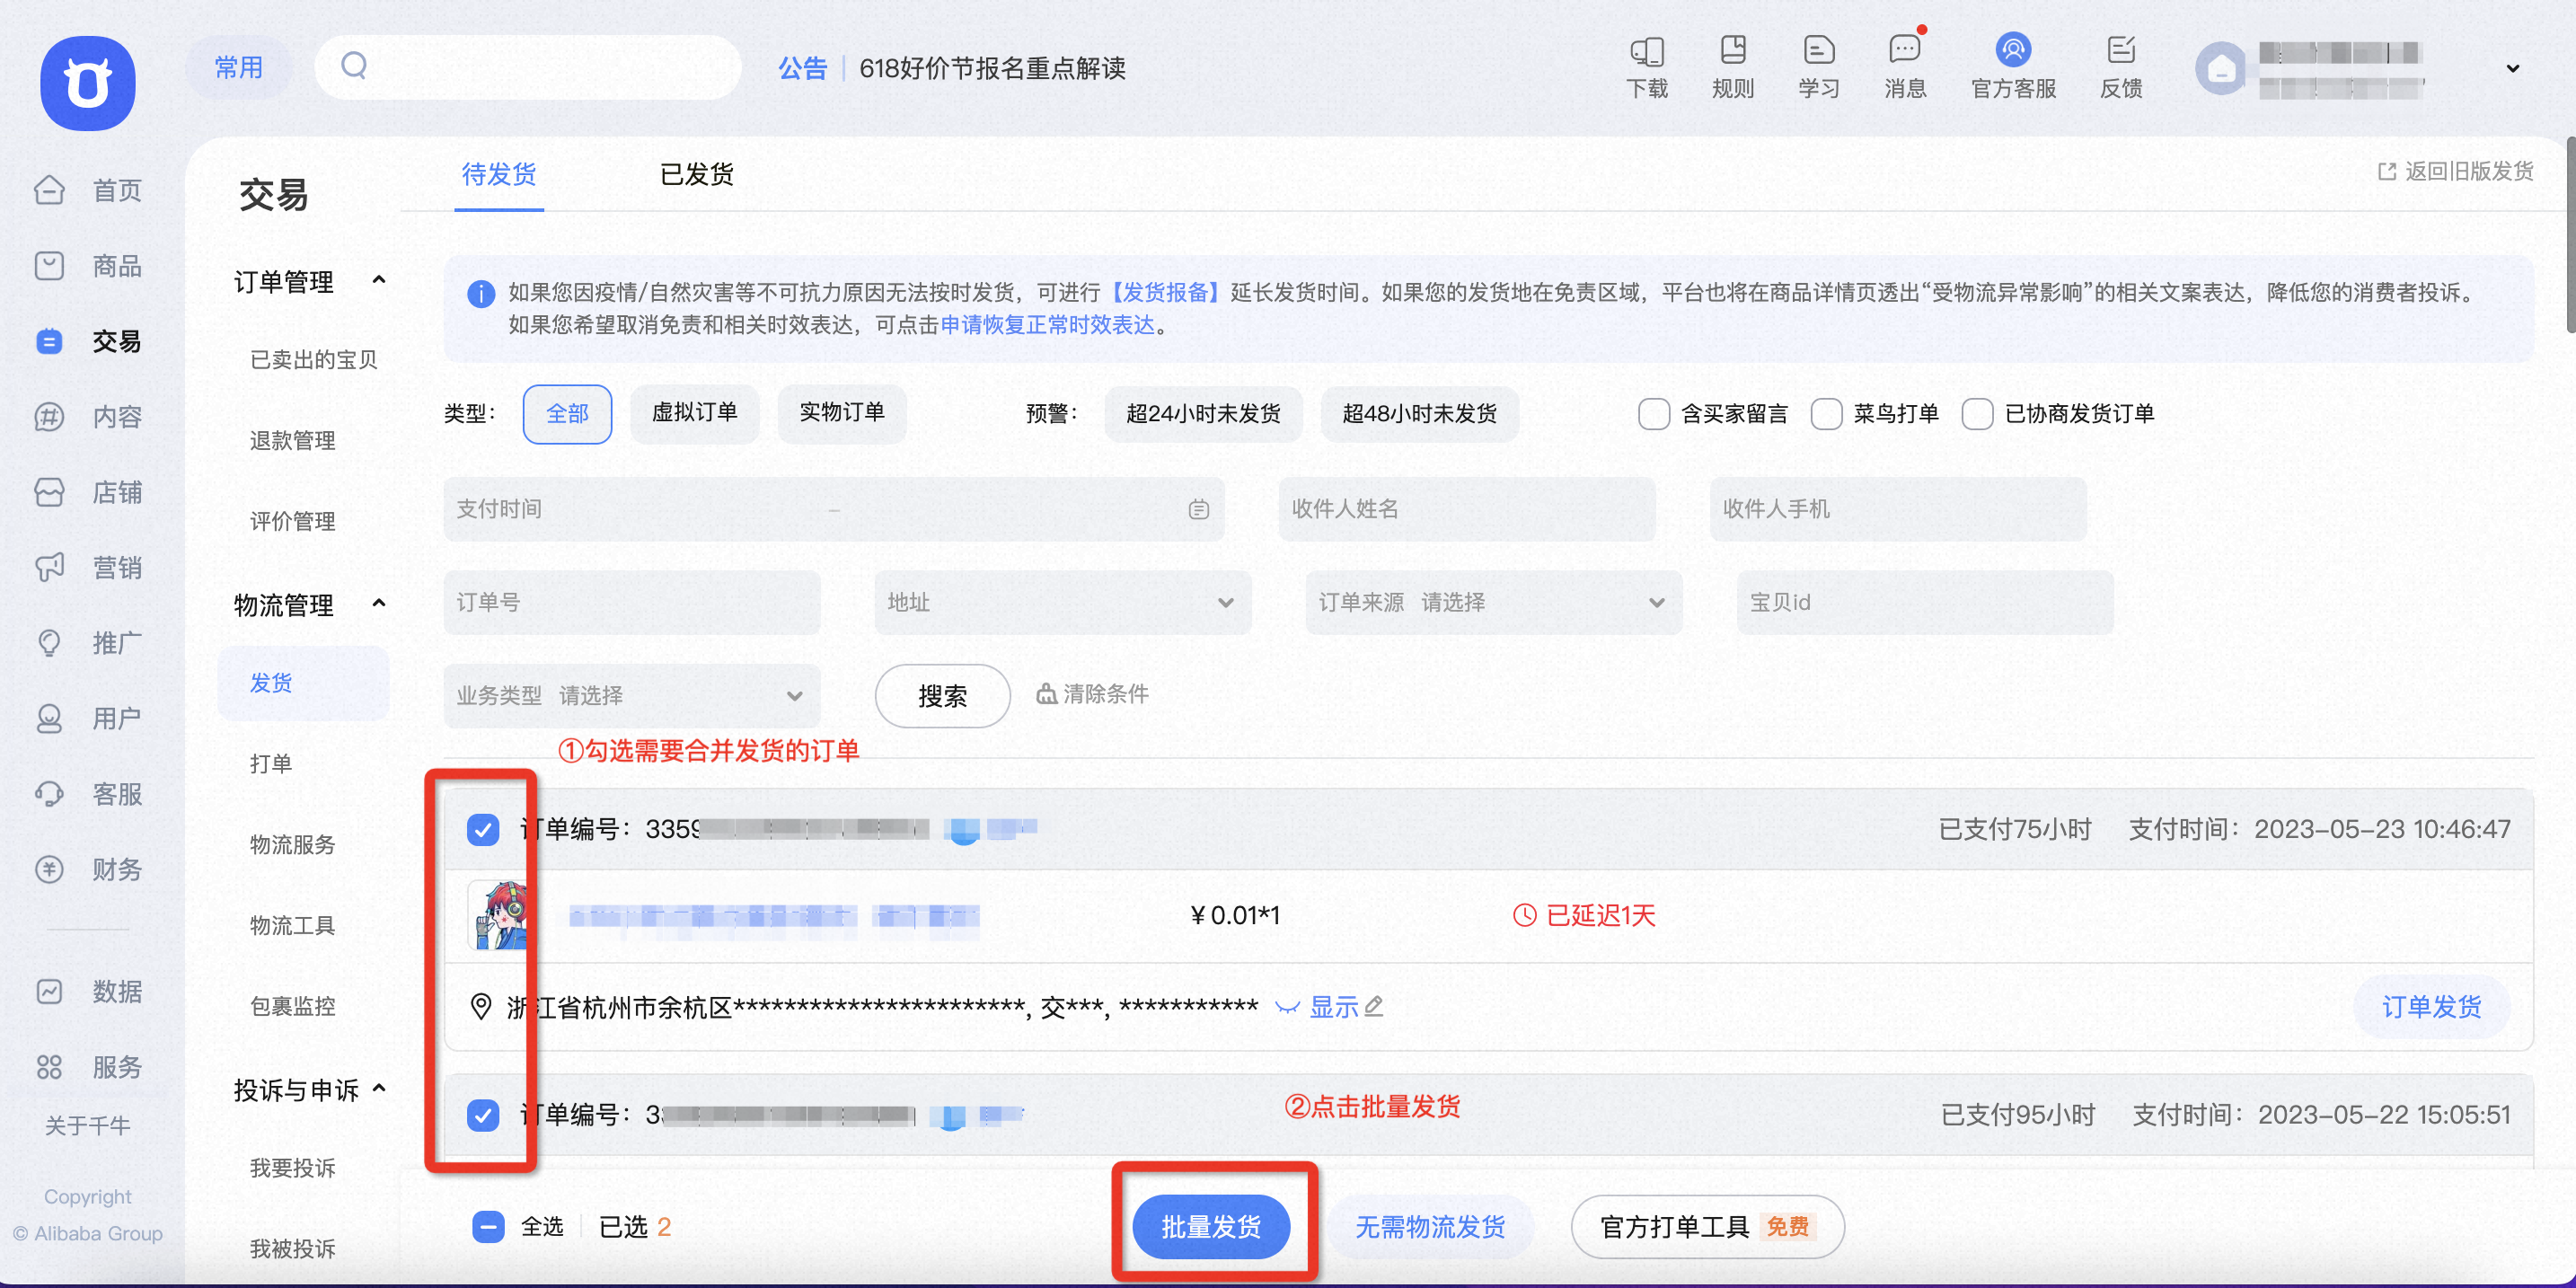Open the 地址 dropdown

click(x=1062, y=602)
